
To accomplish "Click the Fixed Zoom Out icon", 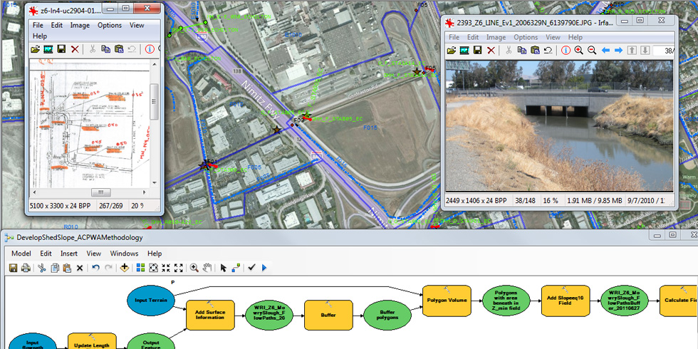I will tap(179, 268).
